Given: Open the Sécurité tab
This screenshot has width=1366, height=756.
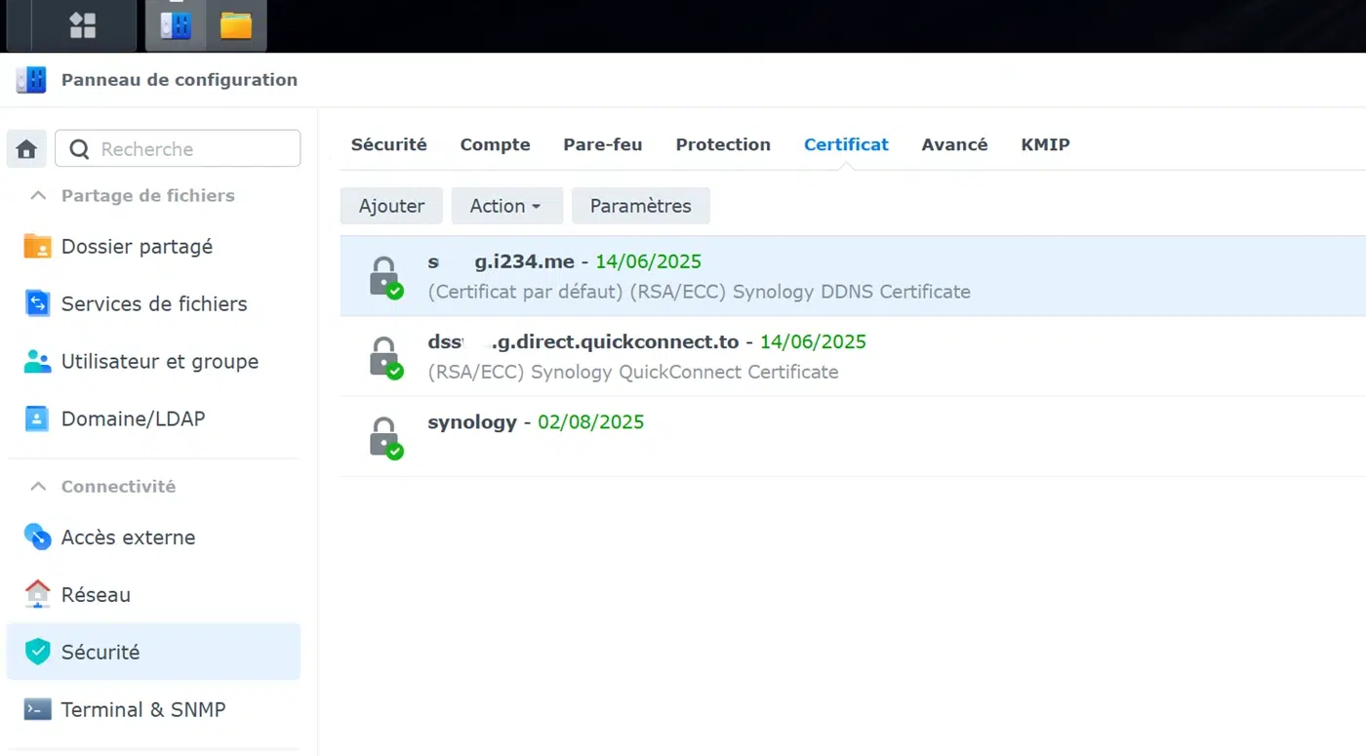Looking at the screenshot, I should (x=389, y=144).
